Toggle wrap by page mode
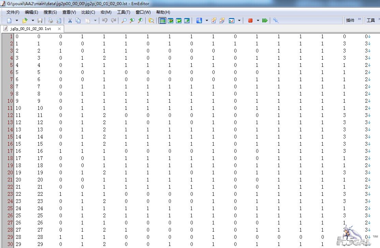Viewport: 380px width, 248px height. coord(187,20)
